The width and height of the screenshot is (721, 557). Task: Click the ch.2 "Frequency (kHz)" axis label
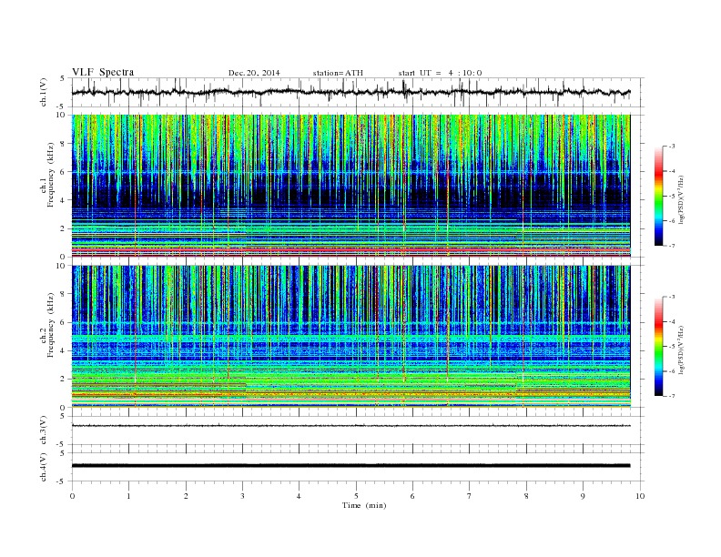(51, 325)
